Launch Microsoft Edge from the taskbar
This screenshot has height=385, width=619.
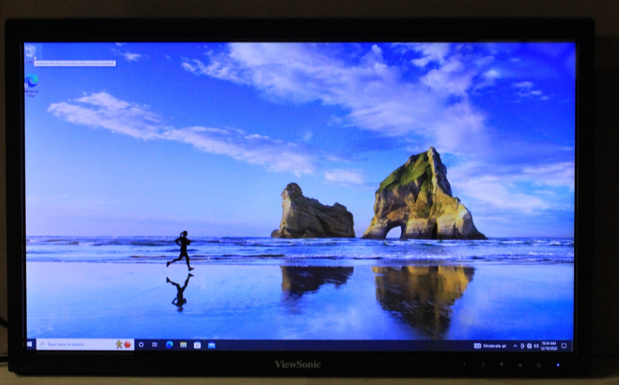pyautogui.click(x=169, y=344)
